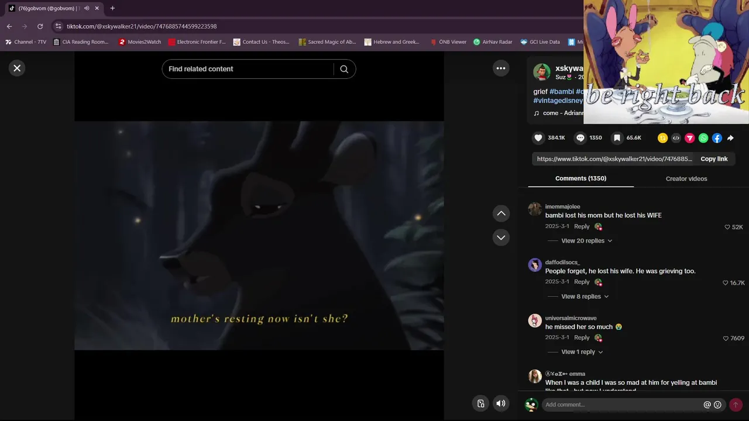The height and width of the screenshot is (421, 749).
Task: Open a new browser tab
Action: click(112, 8)
